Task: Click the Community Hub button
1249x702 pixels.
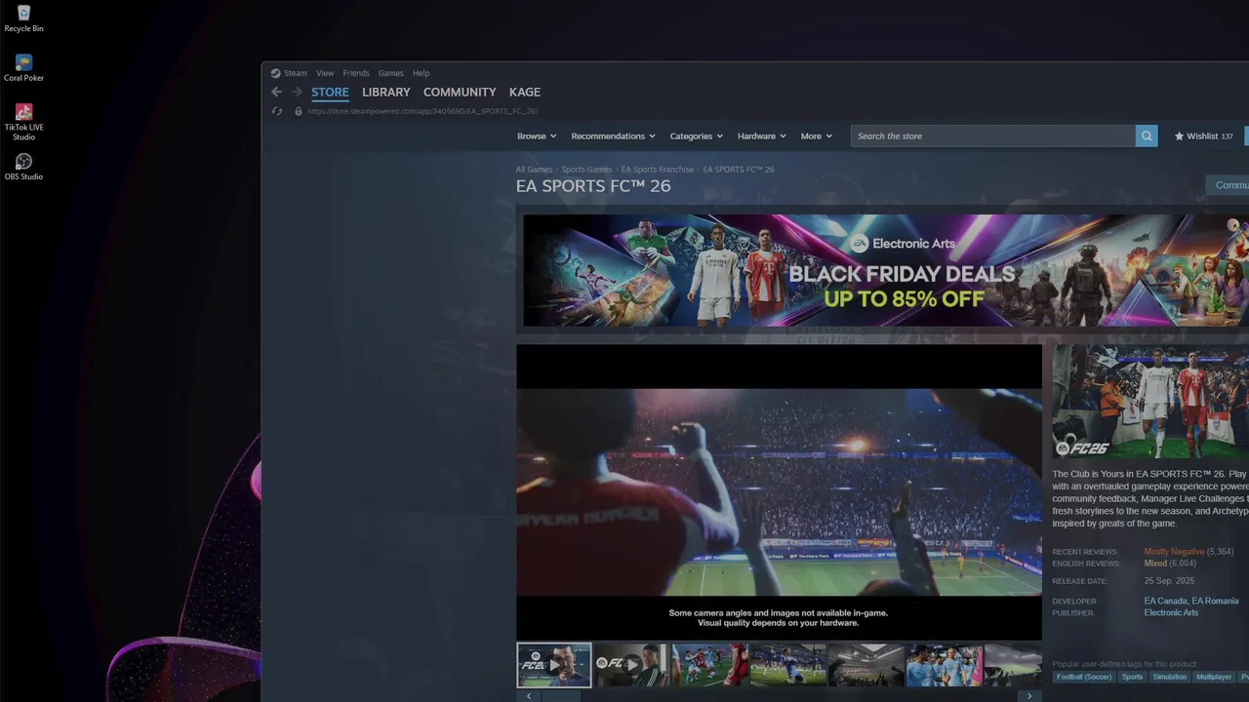Action: tap(1228, 185)
